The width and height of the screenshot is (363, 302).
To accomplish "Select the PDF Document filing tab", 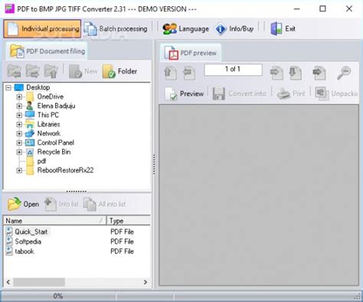I will (x=47, y=51).
